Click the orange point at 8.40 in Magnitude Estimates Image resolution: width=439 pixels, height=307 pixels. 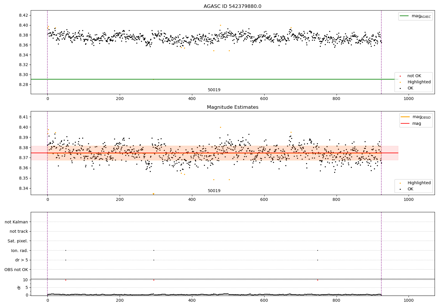220,127
